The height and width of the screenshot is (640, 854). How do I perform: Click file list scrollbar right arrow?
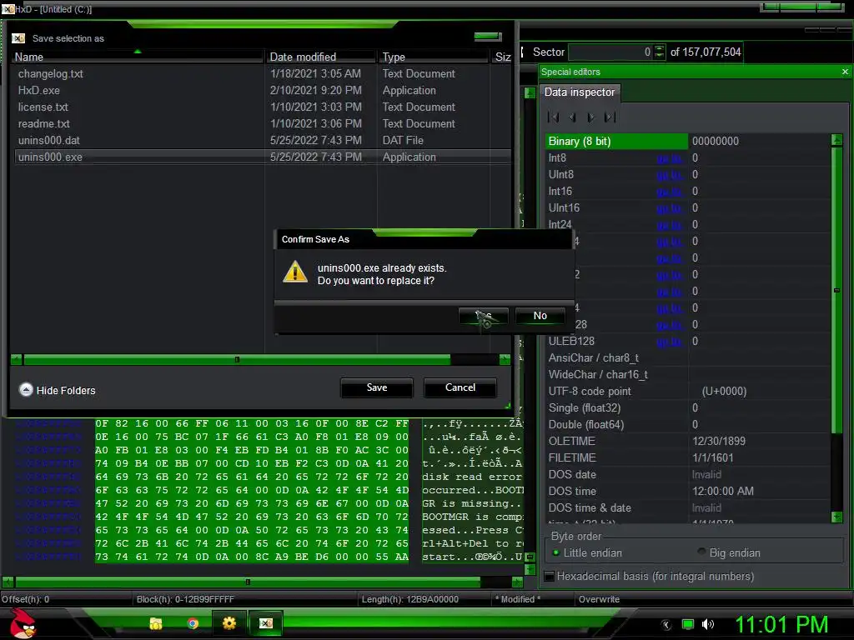pos(505,359)
